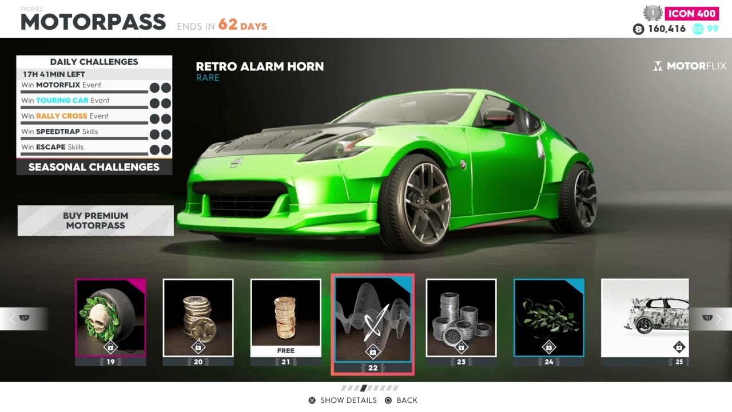Open Buy Premium Motorpass
The width and height of the screenshot is (732, 412).
96,220
